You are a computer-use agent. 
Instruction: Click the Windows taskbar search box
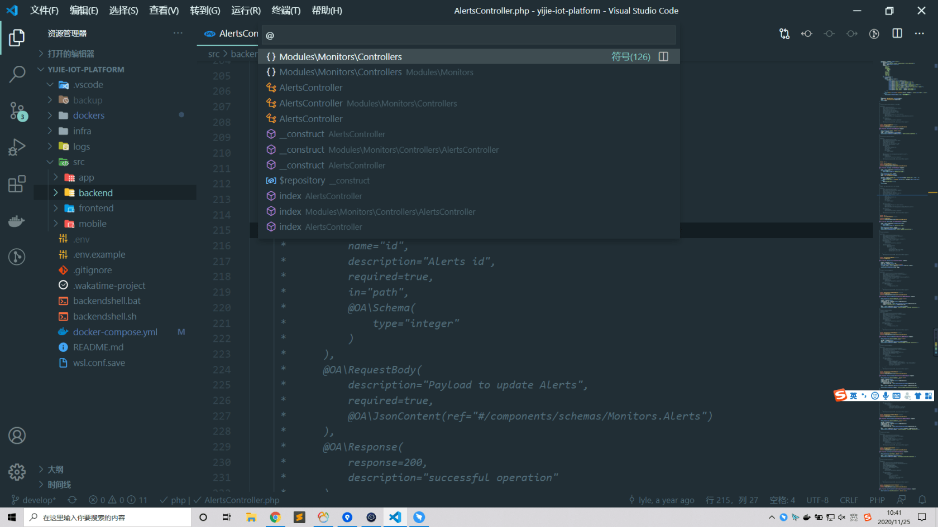tap(107, 517)
